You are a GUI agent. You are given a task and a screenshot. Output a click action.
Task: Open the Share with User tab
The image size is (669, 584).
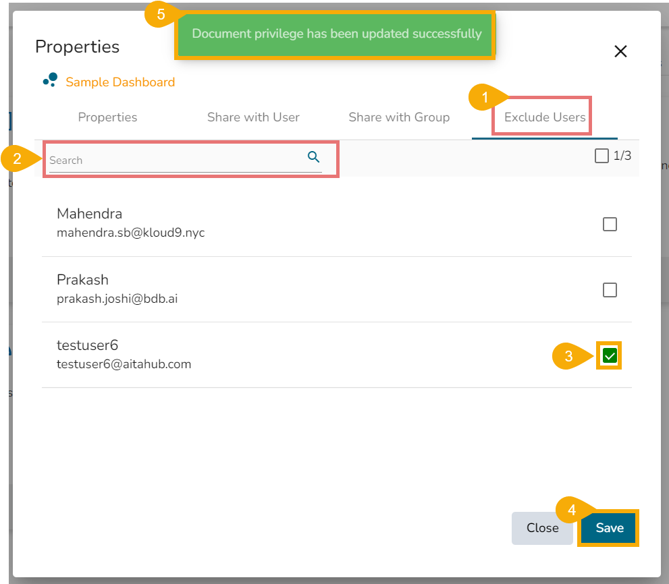pyautogui.click(x=253, y=117)
